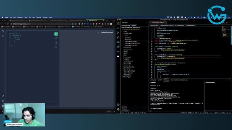This screenshot has width=232, height=130.
Task: Open the Explorer view in VS Code activity bar
Action: click(x=118, y=23)
